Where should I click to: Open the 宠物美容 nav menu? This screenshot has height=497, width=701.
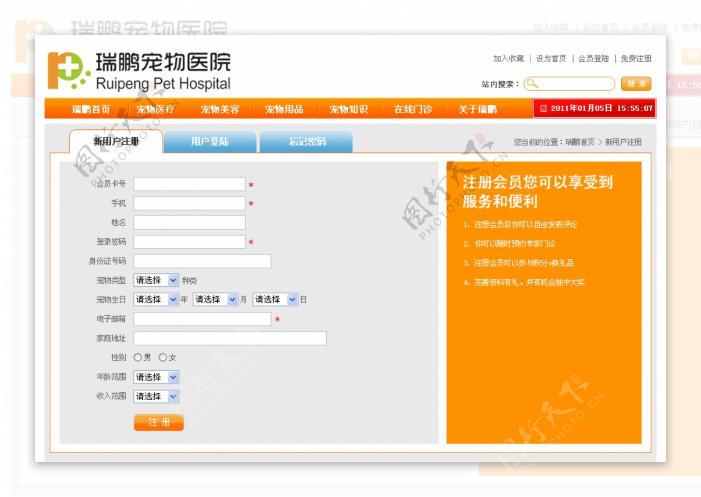click(220, 109)
